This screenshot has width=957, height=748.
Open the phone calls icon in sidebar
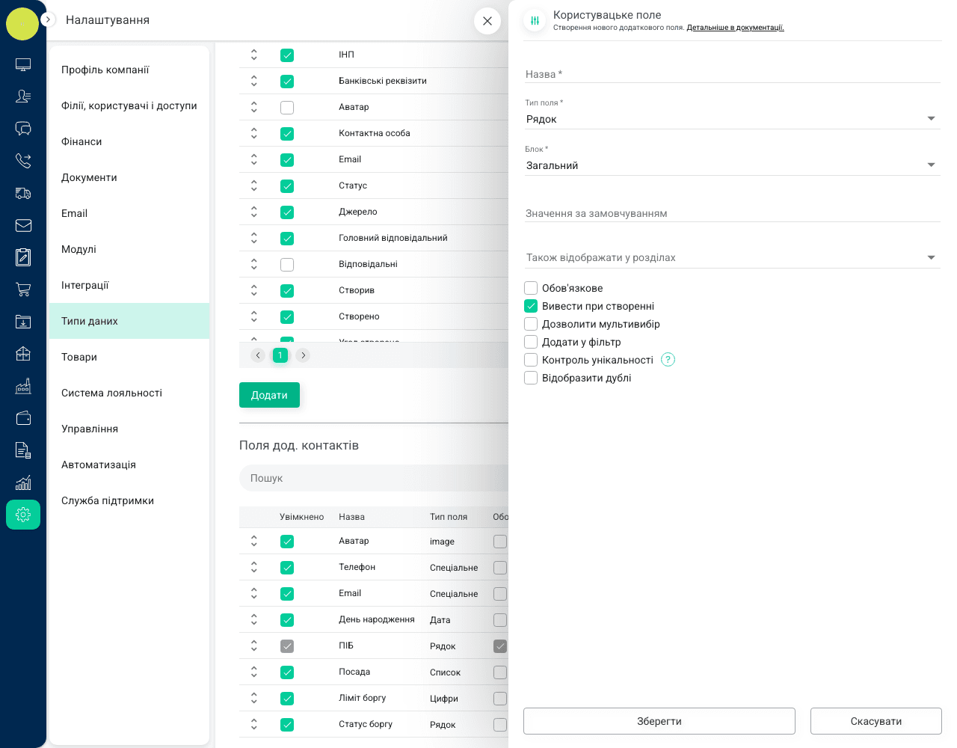[x=23, y=160]
